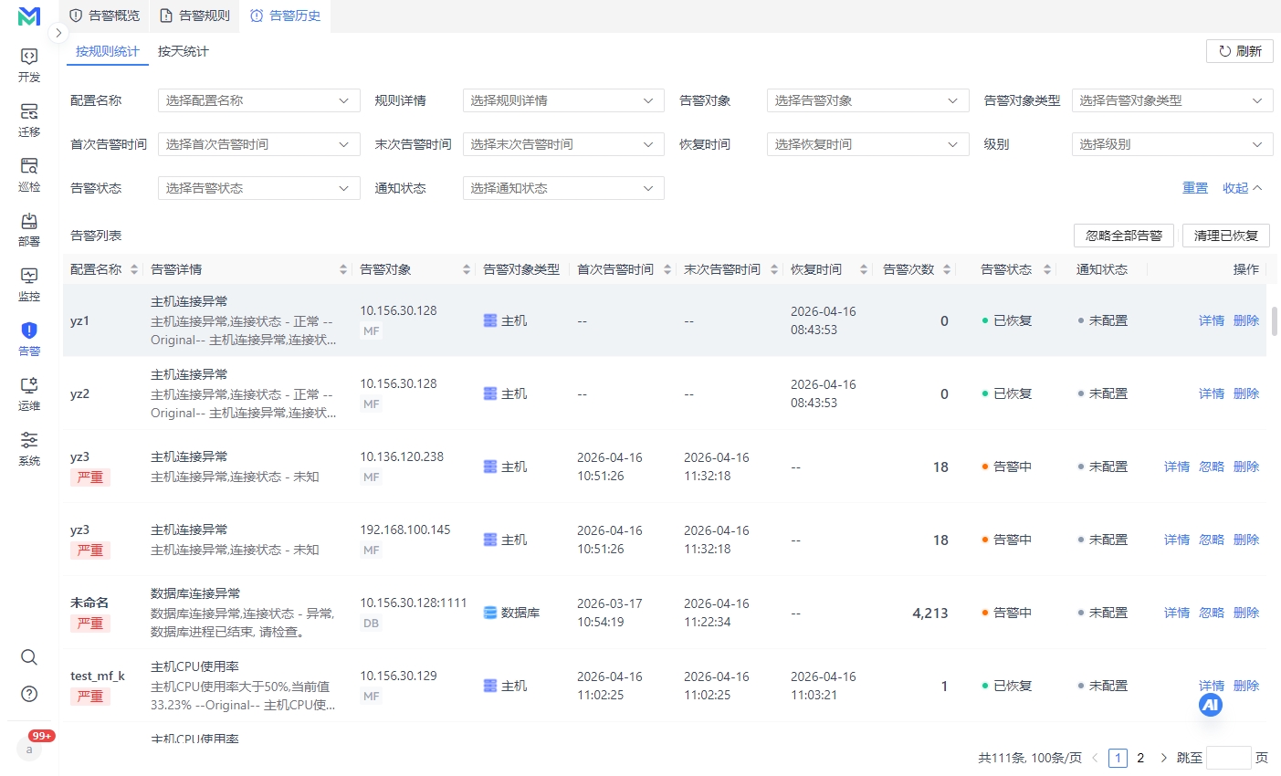The width and height of the screenshot is (1281, 776).
Task: Open the floating AI assistant button
Action: [1211, 705]
